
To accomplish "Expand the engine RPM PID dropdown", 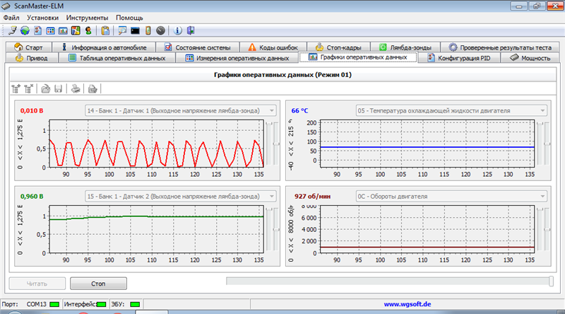I will coord(542,196).
